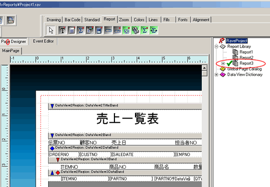
Task: Select the 商品NO column label
Action: [117, 167]
